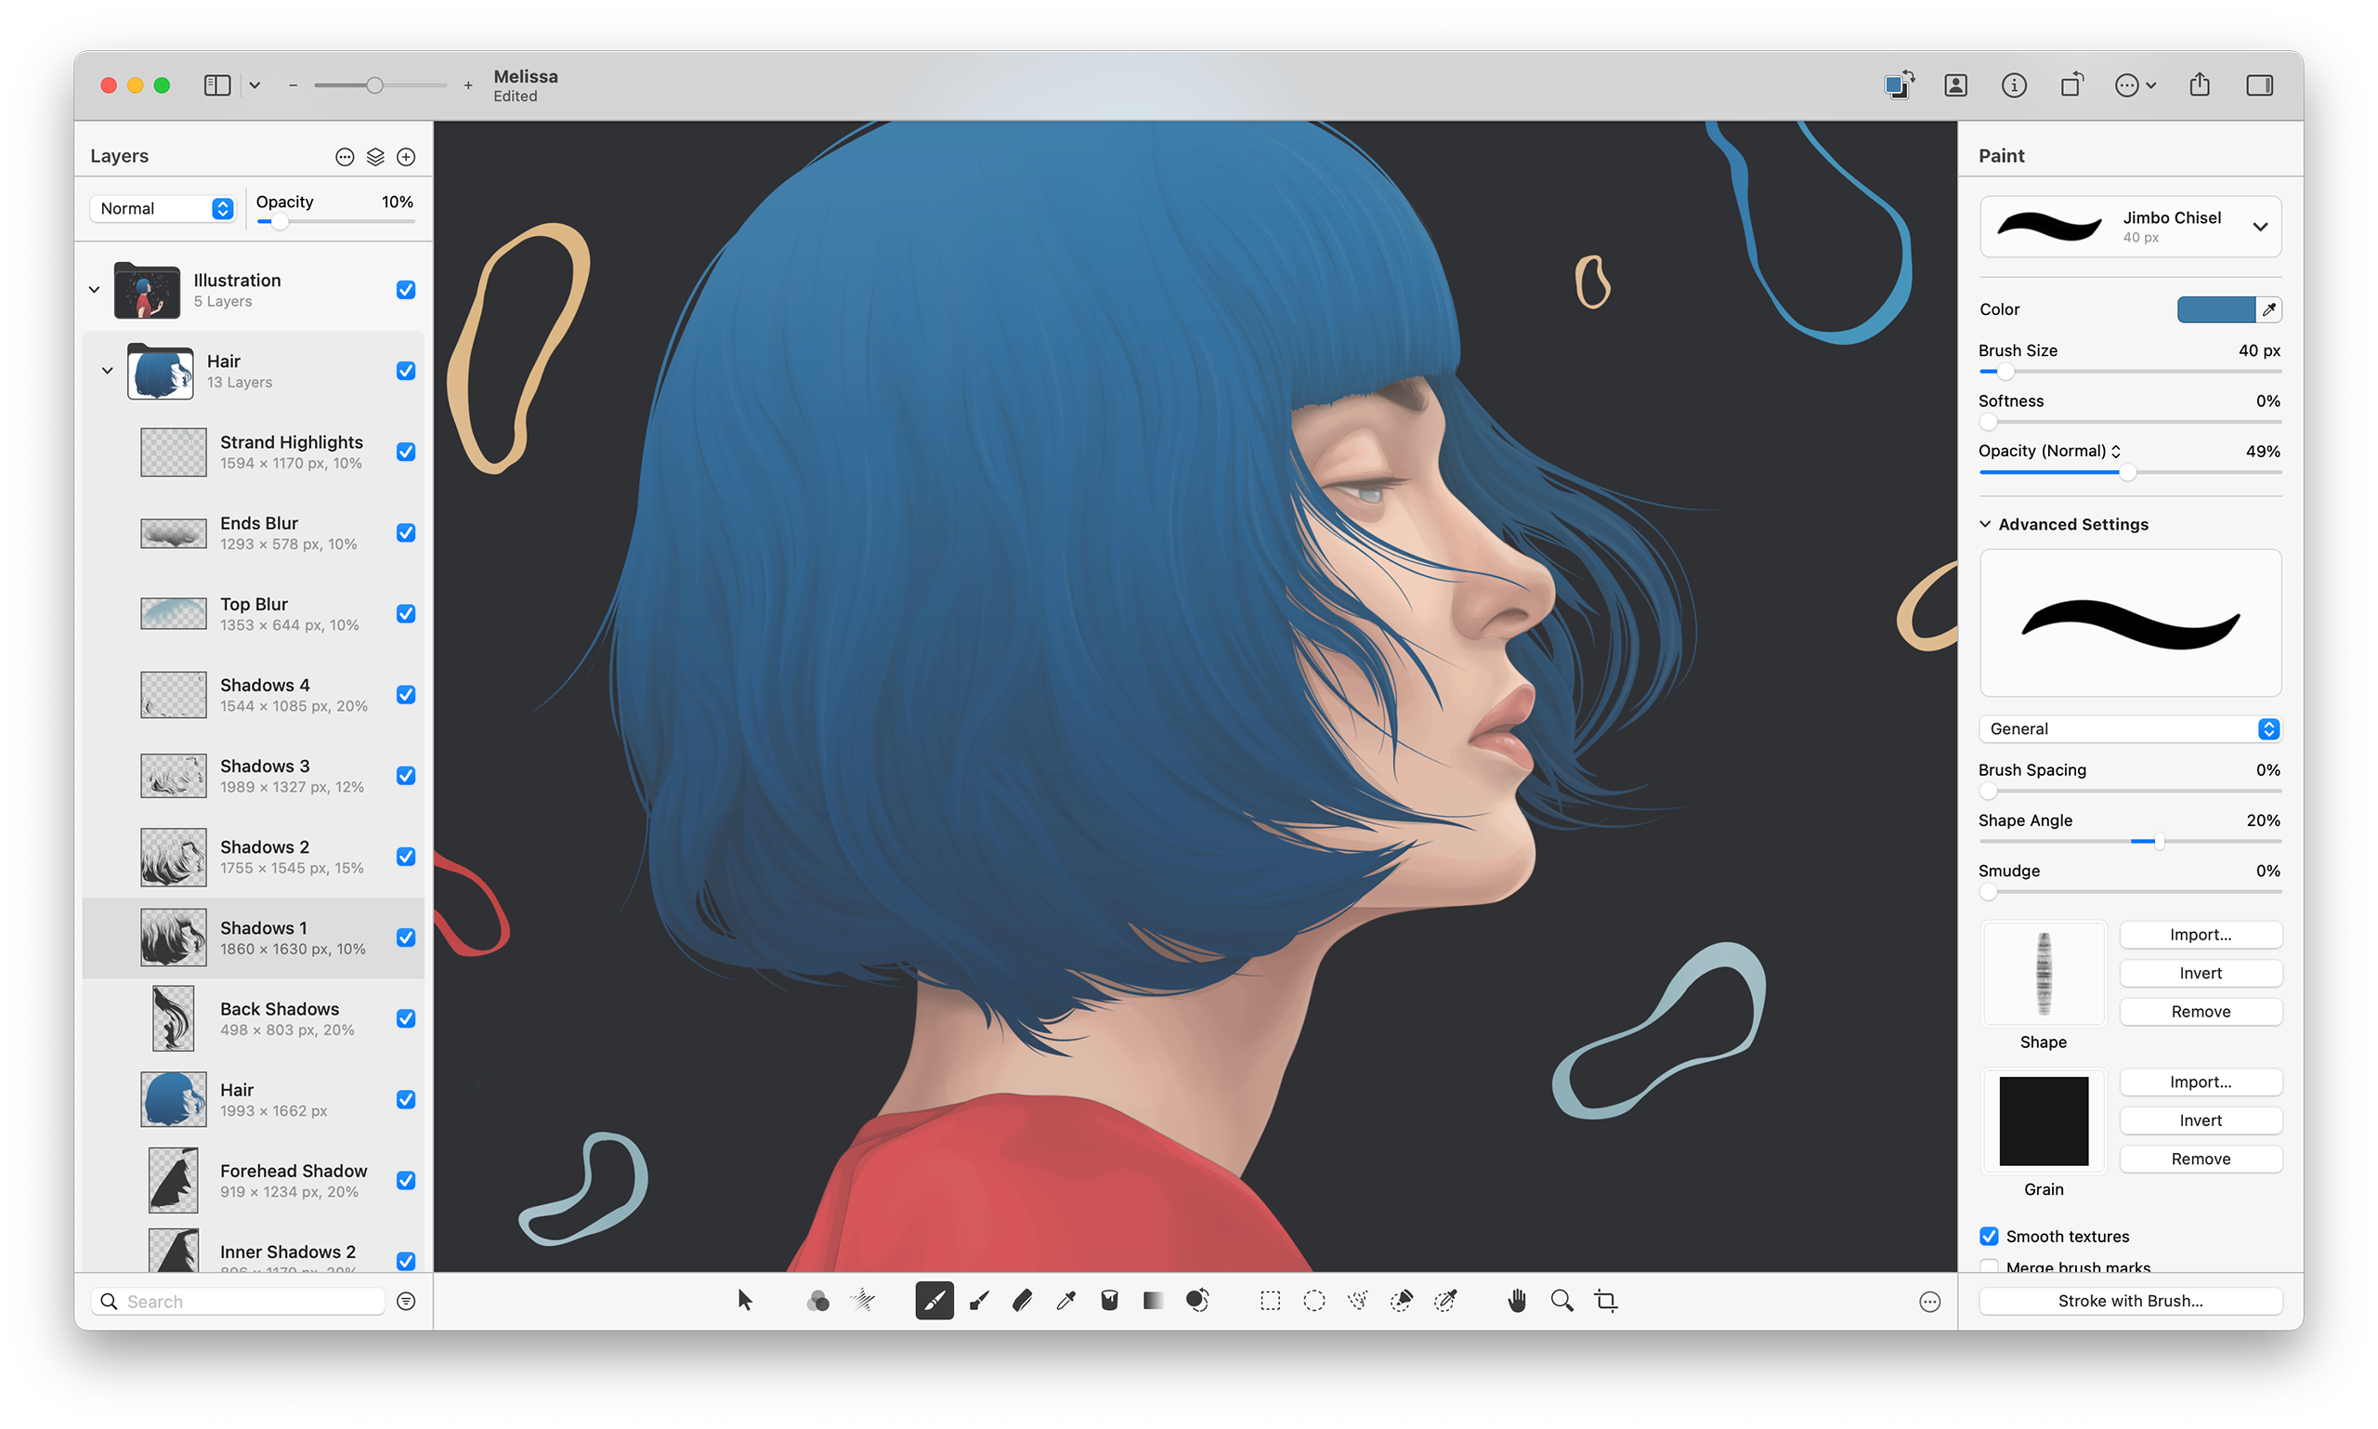Click Import button for brush Shape
The image size is (2378, 1429).
(x=2200, y=935)
